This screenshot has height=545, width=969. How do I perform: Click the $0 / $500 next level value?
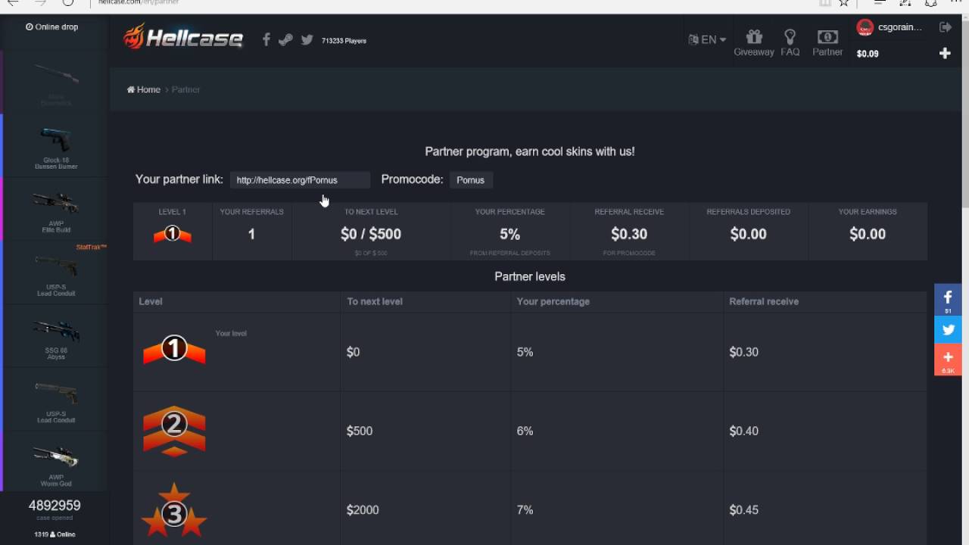point(371,234)
